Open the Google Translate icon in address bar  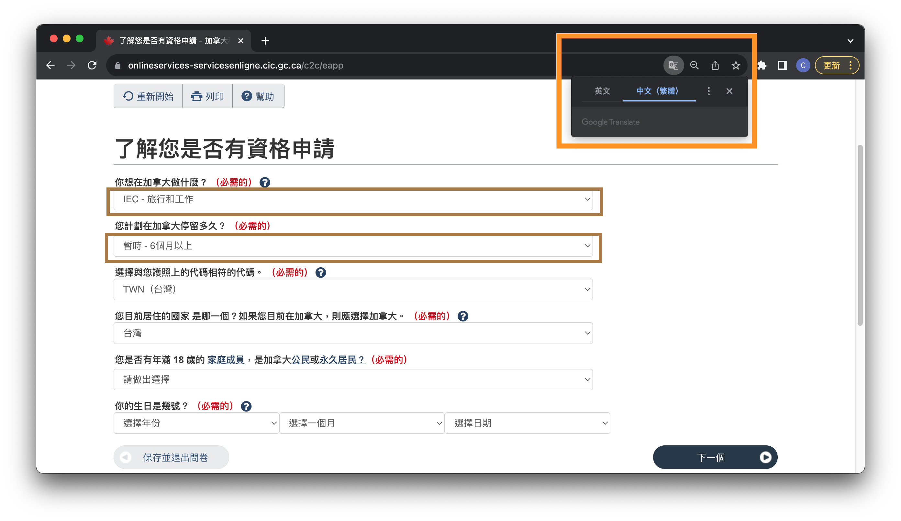tap(673, 65)
